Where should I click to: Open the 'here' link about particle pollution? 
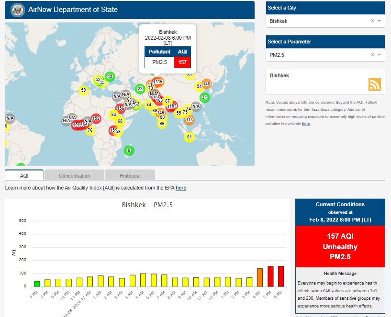[x=306, y=124]
